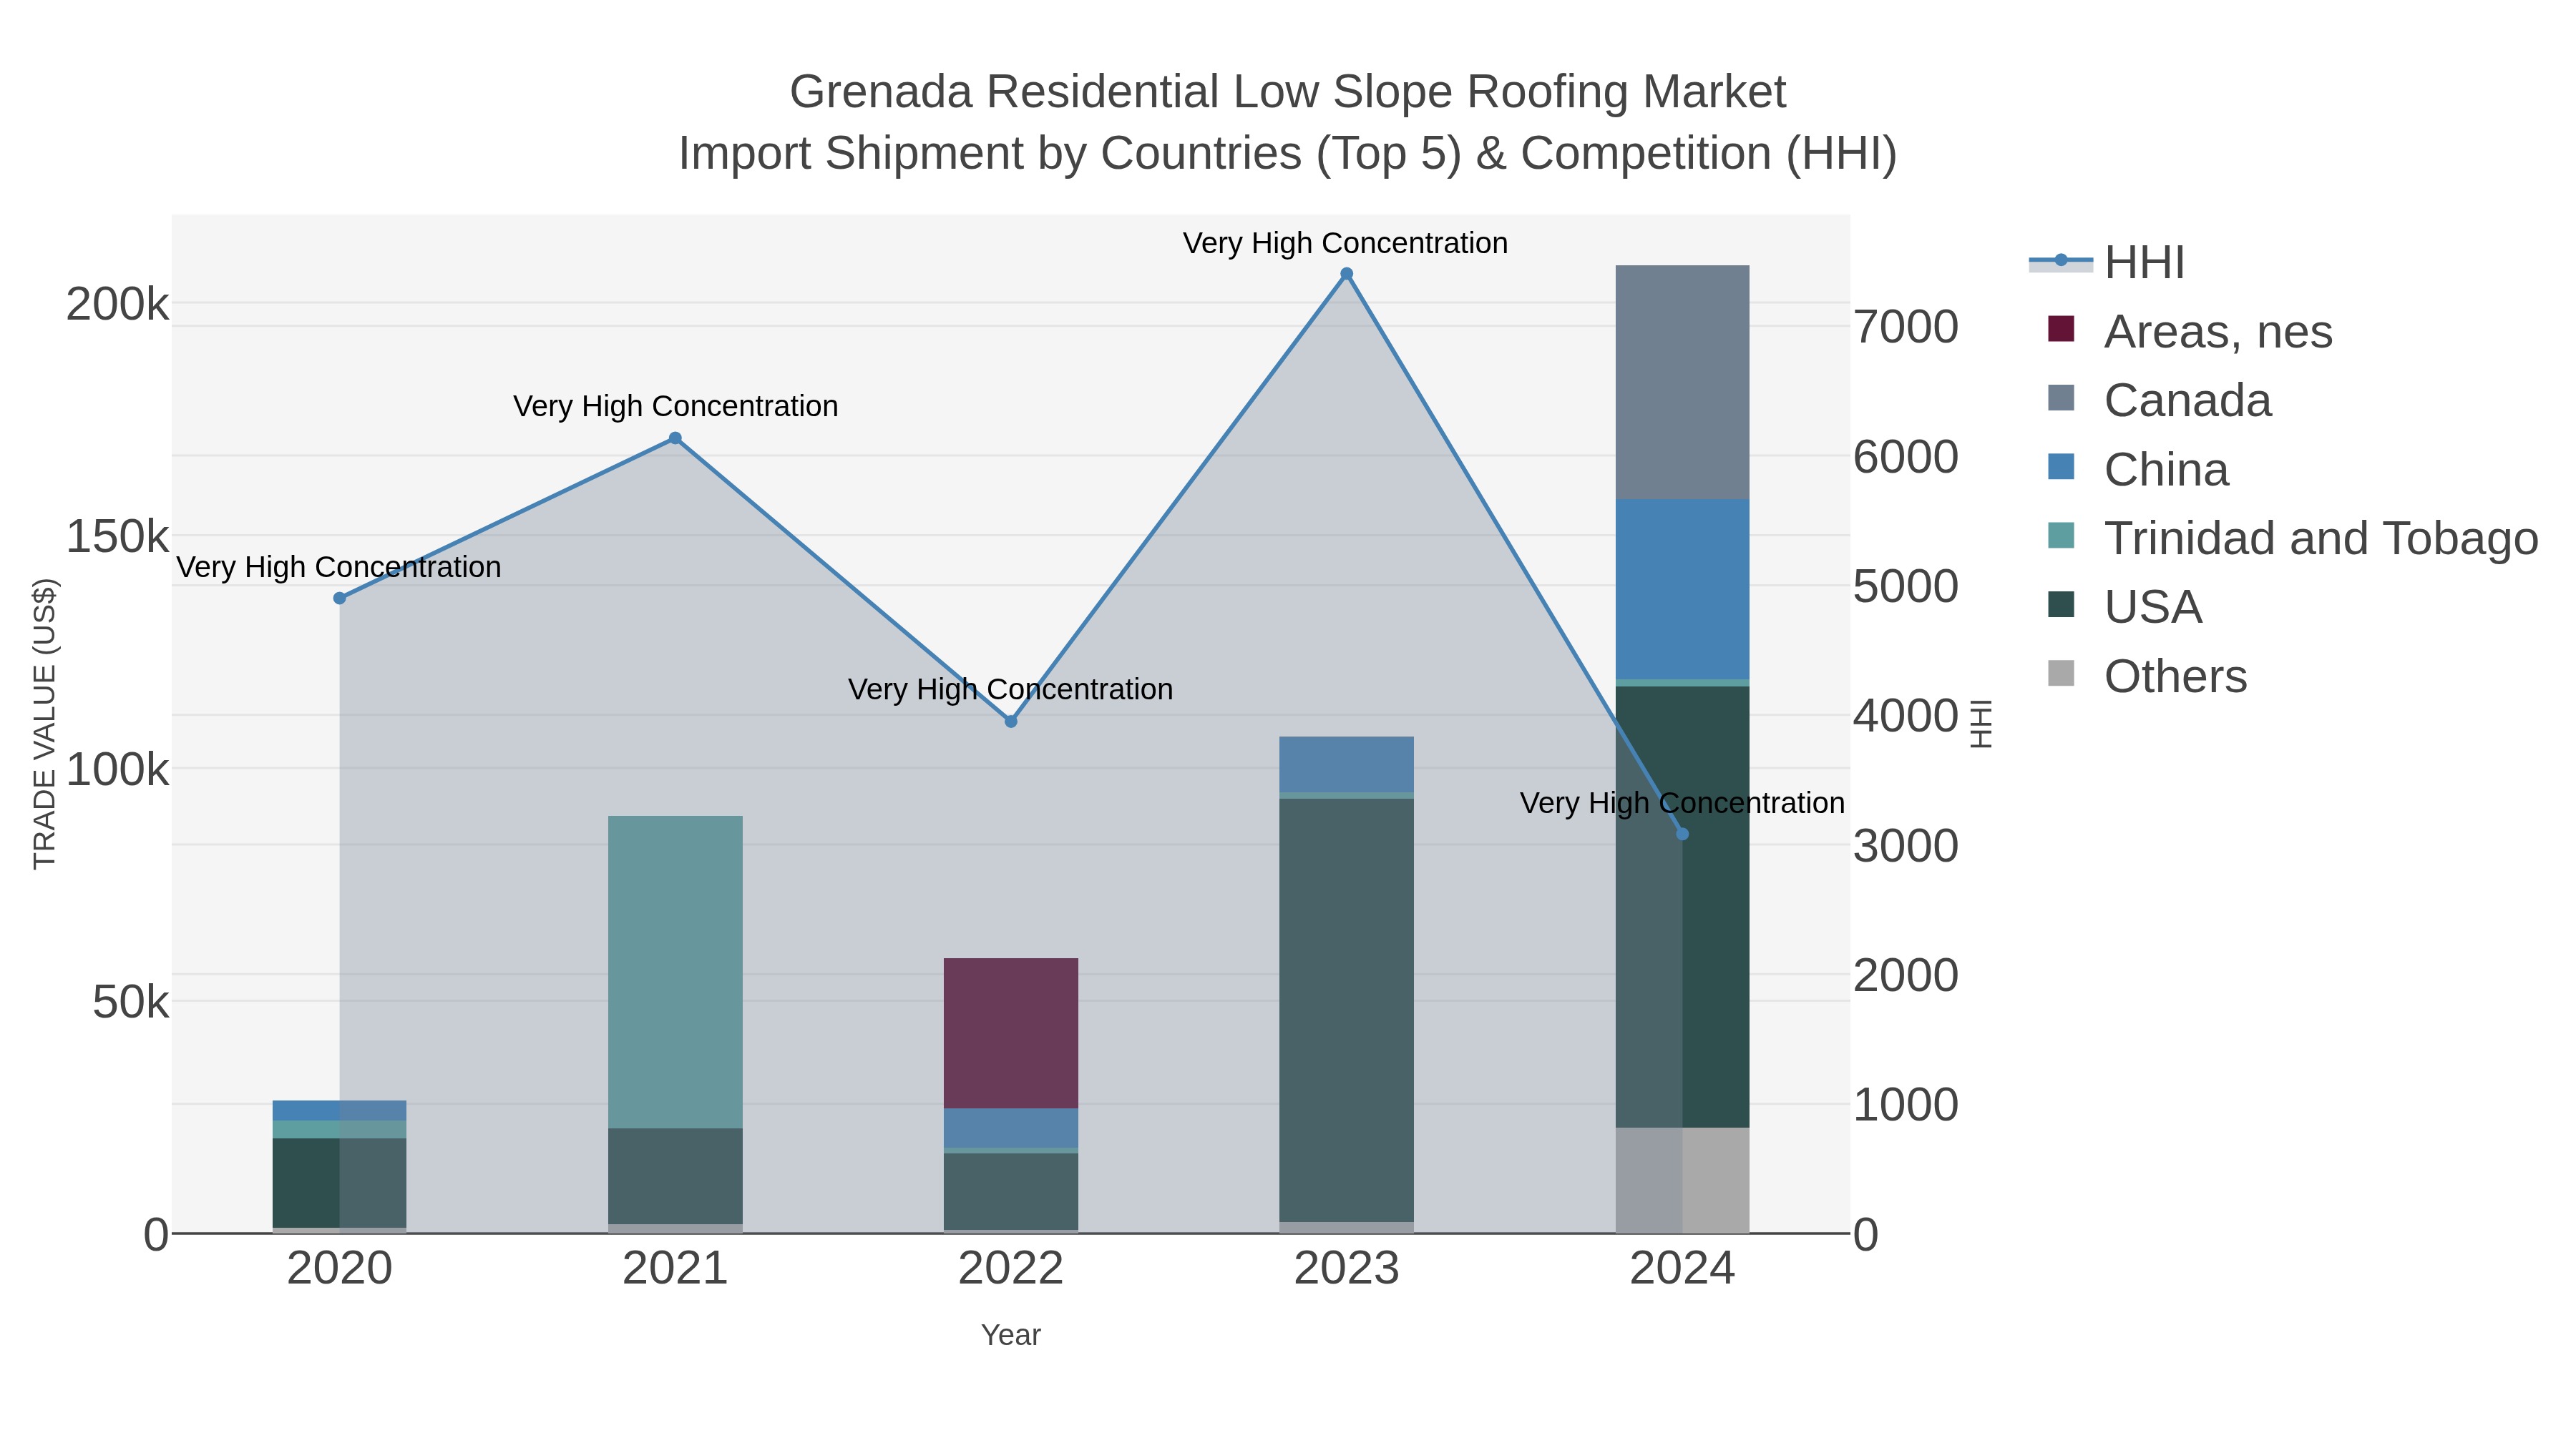Click the 1000 right axis tick
The height and width of the screenshot is (1448, 2576).
(1906, 1104)
